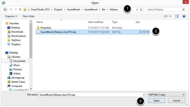190x107 pixels.
Task: Select the Music library
Action: 16,65
